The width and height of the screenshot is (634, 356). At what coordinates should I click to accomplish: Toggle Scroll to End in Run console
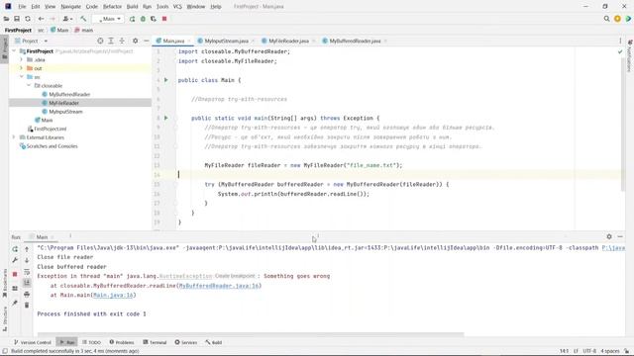pos(27,283)
